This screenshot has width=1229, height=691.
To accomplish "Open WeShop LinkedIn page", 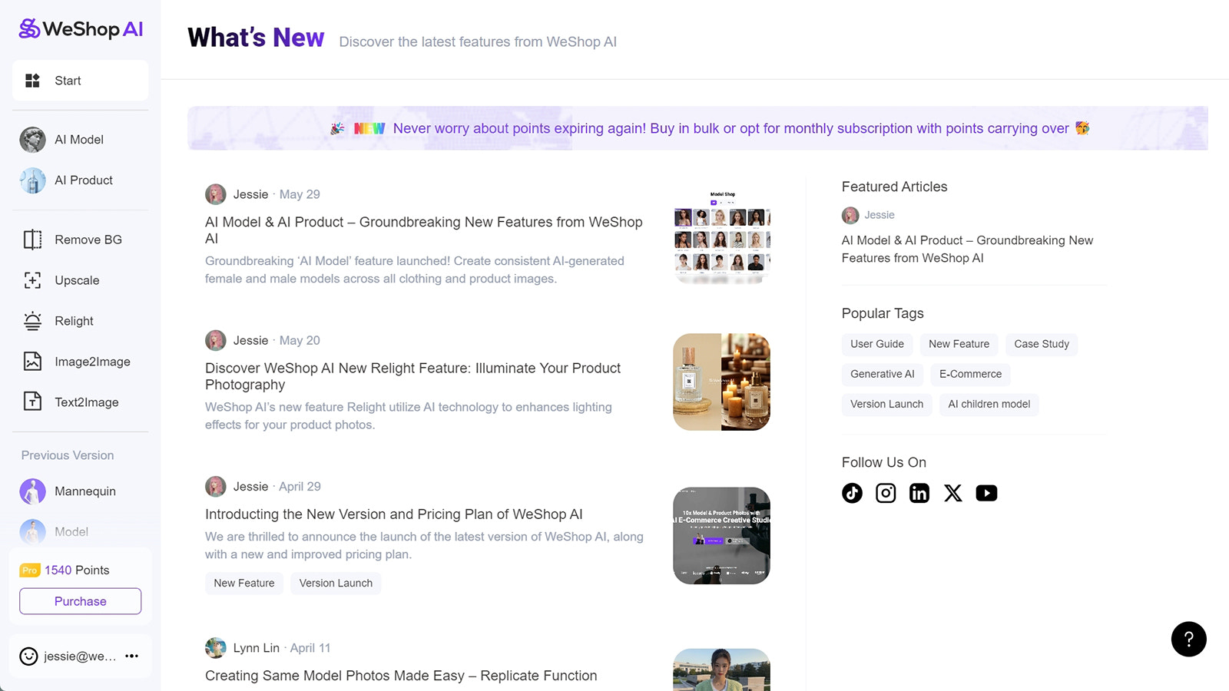I will point(919,493).
